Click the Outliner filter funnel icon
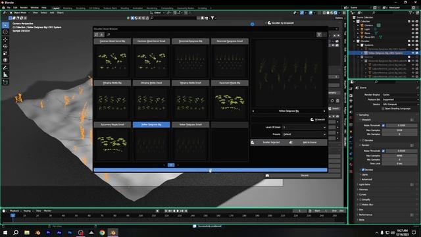The width and height of the screenshot is (421, 237). pyautogui.click(x=410, y=13)
